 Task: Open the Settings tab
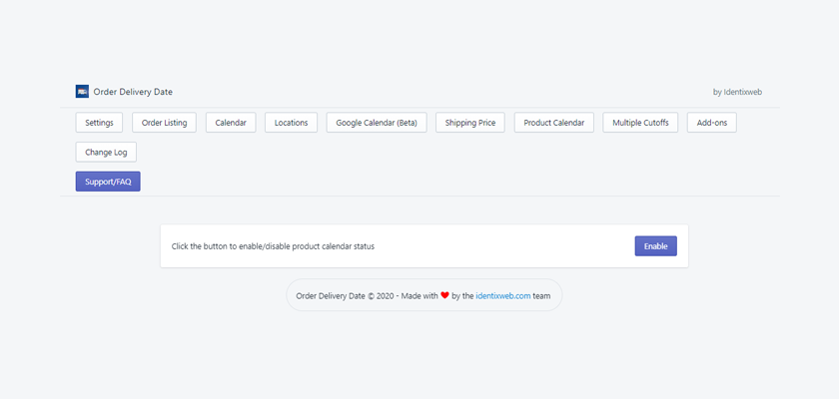pos(99,123)
